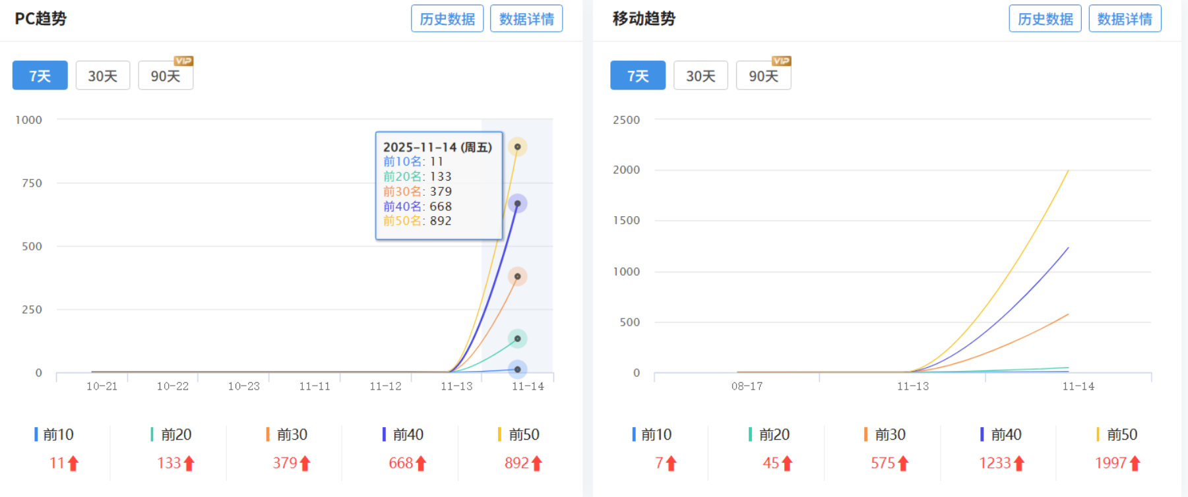1188x497 pixels.
Task: Click red up arrow beside PC 前50 value 892
Action: click(537, 463)
